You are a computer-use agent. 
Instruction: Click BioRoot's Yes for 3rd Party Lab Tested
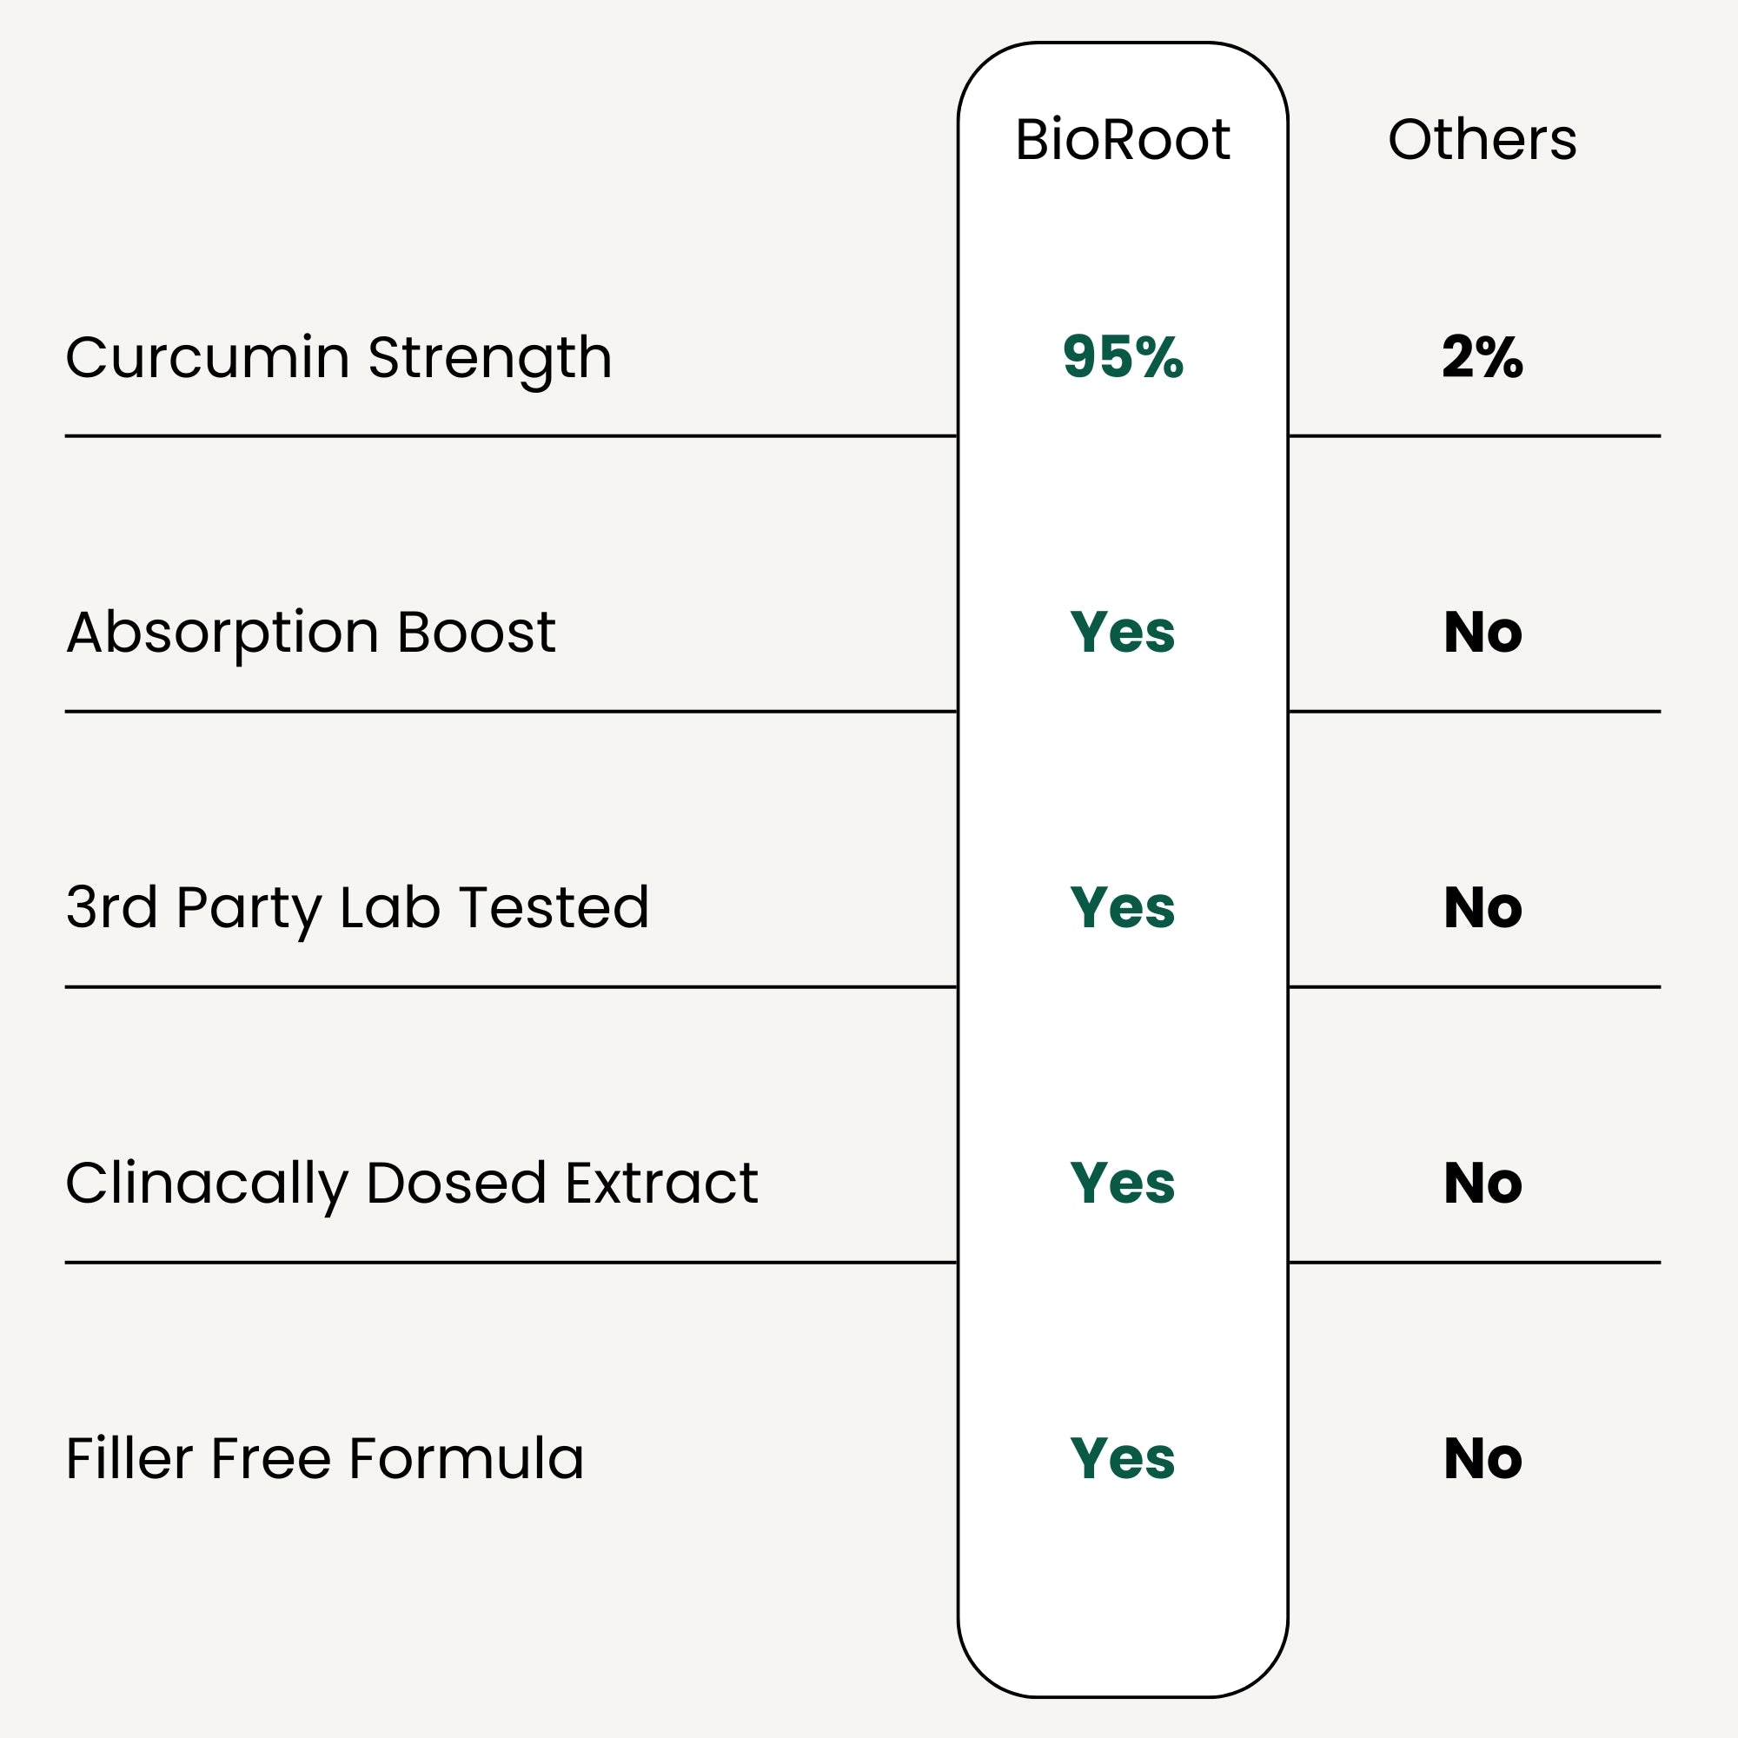click(x=1122, y=906)
